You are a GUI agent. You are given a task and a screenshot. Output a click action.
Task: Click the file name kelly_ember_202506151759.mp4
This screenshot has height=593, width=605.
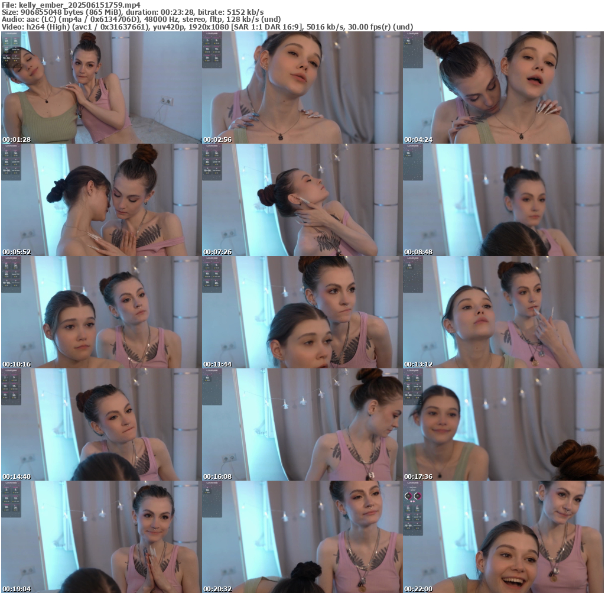pyautogui.click(x=80, y=5)
